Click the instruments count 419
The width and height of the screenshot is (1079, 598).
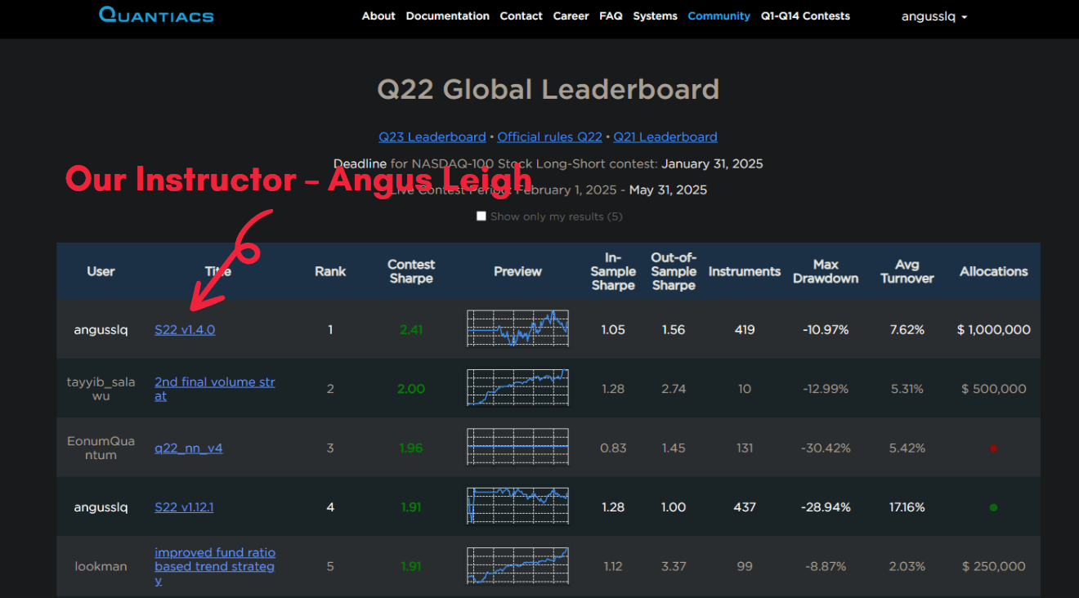coord(745,330)
